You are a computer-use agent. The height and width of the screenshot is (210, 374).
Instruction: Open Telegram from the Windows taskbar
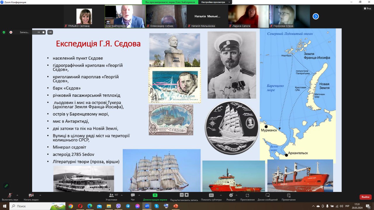point(128,206)
